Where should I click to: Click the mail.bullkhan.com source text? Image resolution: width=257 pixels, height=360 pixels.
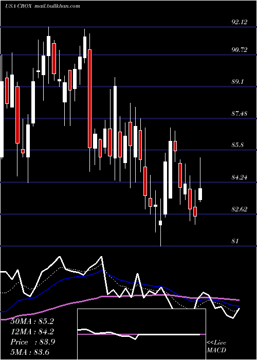[57, 6]
